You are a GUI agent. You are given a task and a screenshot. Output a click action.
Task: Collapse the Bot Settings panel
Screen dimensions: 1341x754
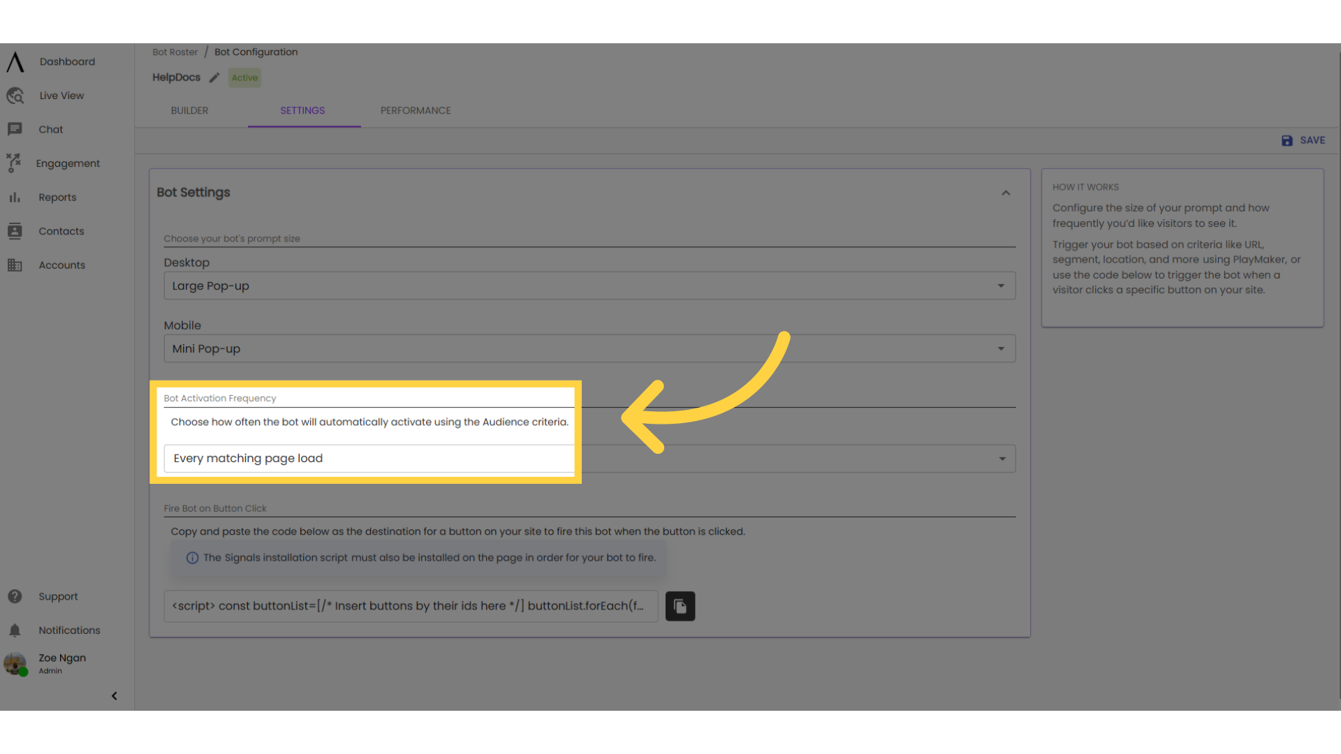pos(1006,193)
